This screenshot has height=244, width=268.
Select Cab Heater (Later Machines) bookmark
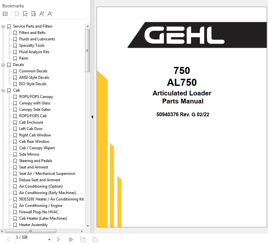(x=43, y=218)
